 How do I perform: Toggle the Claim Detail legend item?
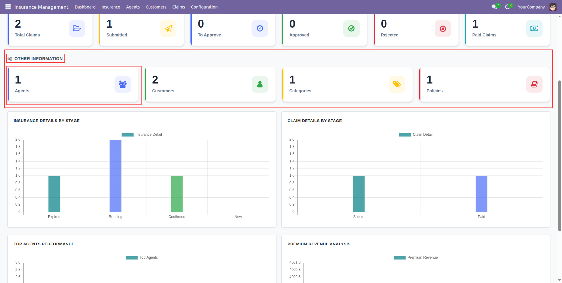click(416, 135)
